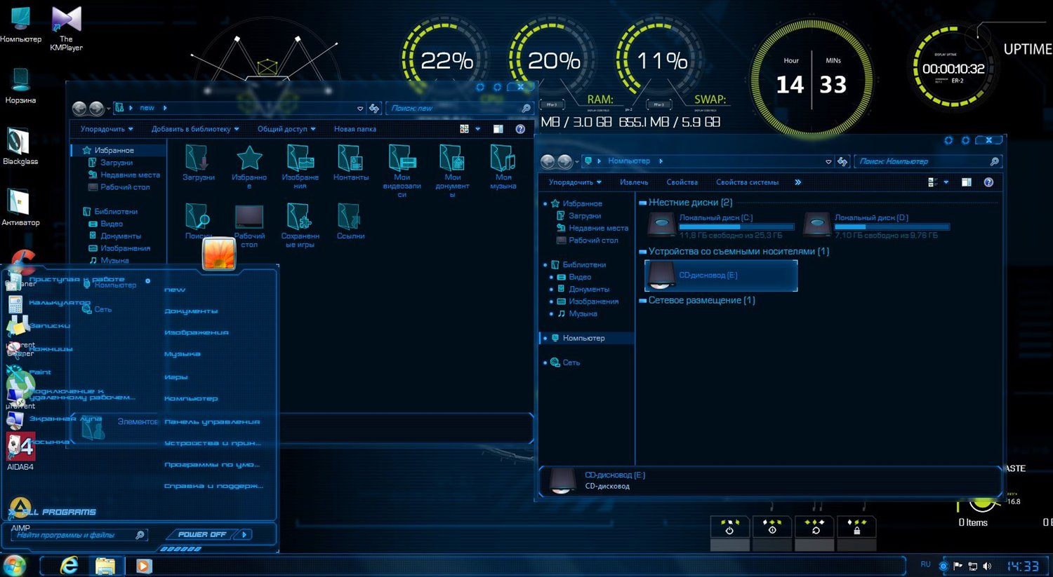Open Справка и поддержка in Start menu
Screen dimensions: 1053x577
[x=213, y=486]
